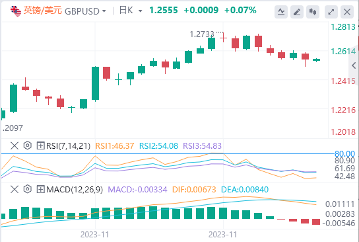Toggle the MACD panel expand plus box
The width and height of the screenshot is (359, 242).
40,190
